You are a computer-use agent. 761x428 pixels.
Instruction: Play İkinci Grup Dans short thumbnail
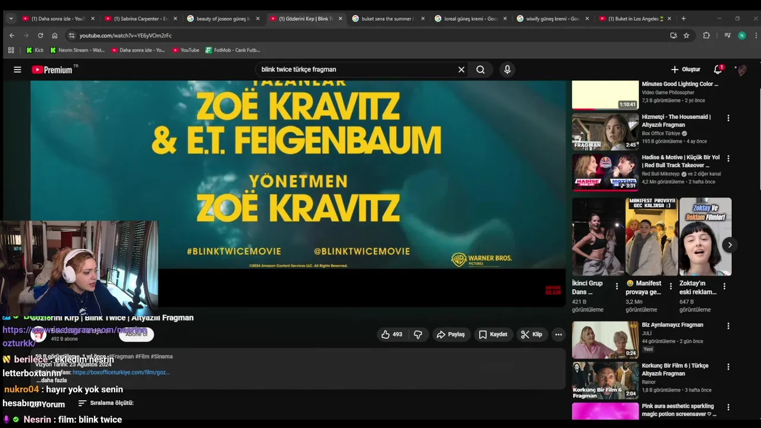pyautogui.click(x=598, y=237)
